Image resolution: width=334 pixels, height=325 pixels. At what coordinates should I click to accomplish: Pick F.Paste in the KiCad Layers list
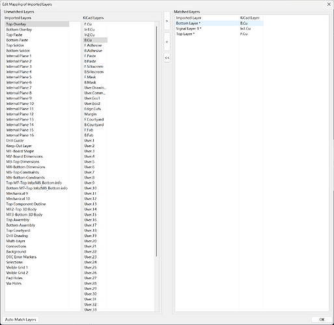90,56
